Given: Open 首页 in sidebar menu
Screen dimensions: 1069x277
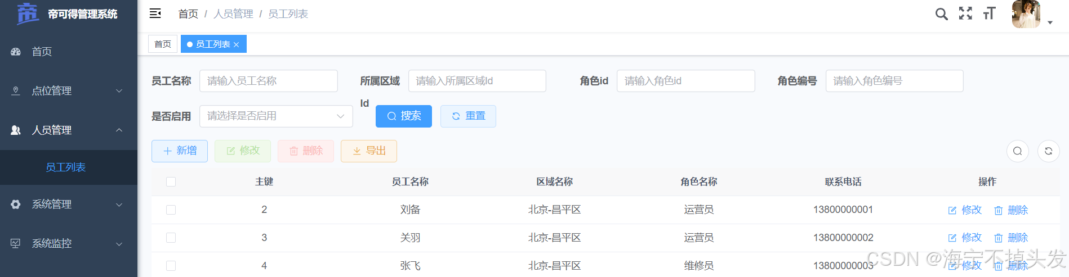Looking at the screenshot, I should point(69,52).
